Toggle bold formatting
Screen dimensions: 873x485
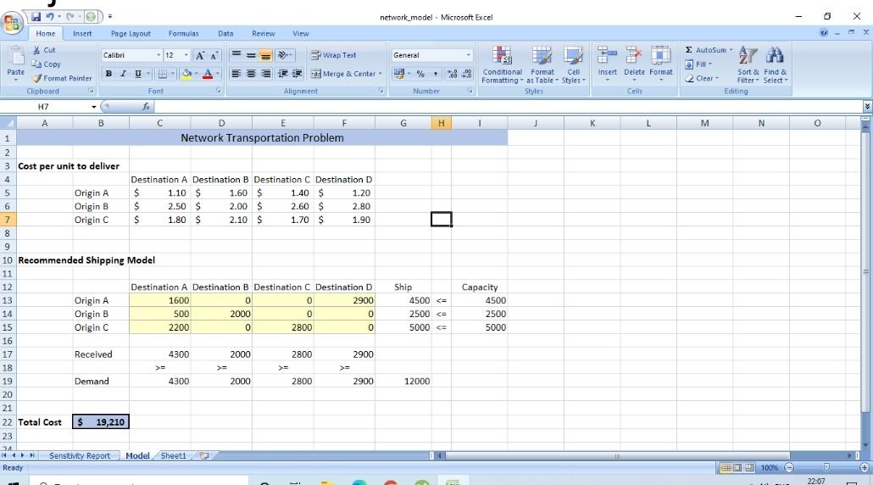click(108, 74)
